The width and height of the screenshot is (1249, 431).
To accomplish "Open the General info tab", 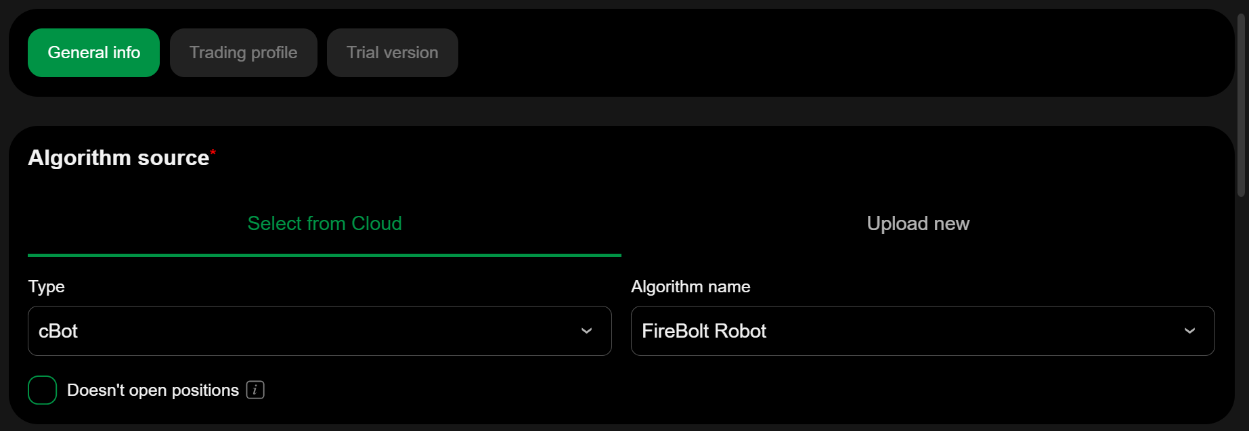I will 93,53.
